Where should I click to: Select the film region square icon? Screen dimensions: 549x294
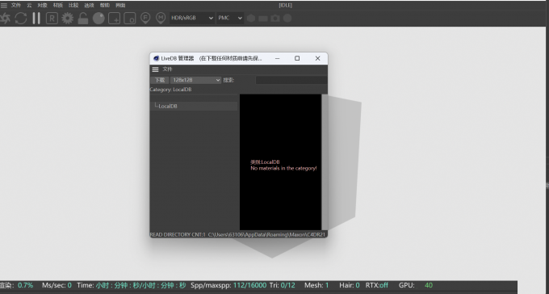(129, 19)
